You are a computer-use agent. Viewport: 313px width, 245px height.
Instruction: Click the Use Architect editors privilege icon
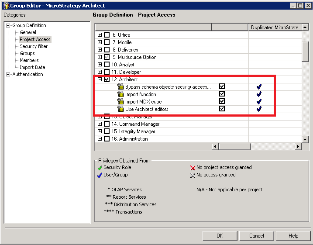[120, 109]
